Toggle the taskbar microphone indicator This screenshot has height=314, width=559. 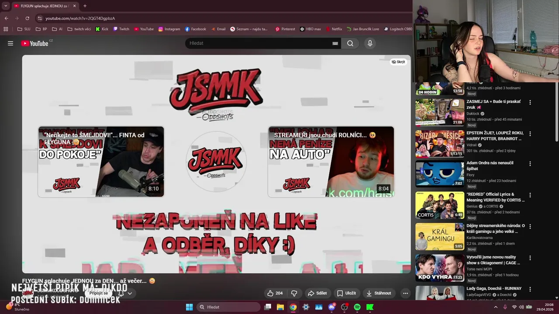point(505,307)
